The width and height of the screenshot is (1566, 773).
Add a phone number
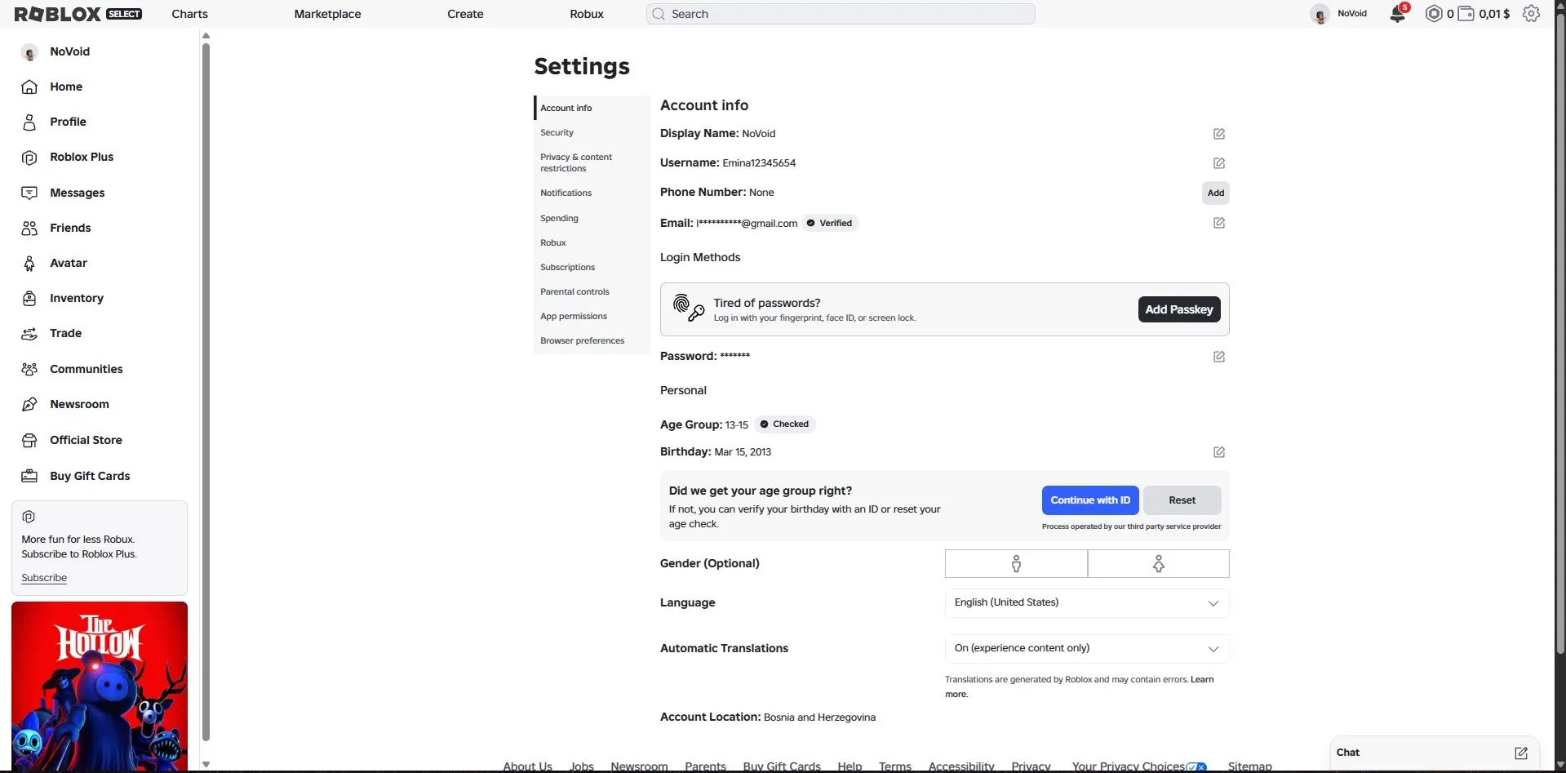point(1216,193)
